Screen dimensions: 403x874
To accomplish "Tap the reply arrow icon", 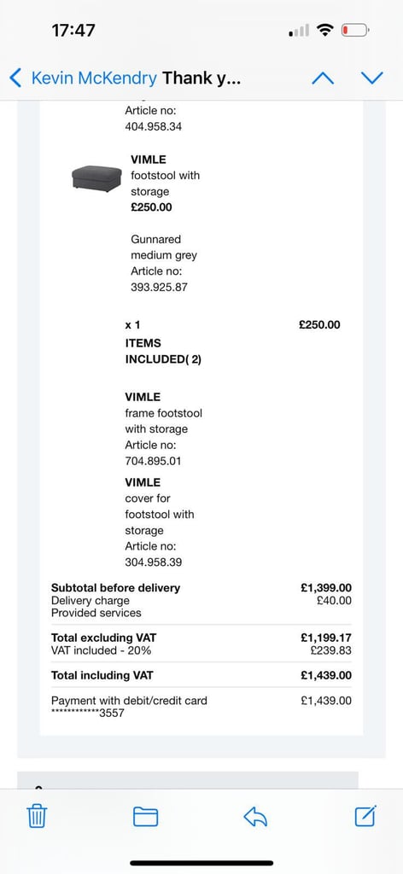I will tap(255, 817).
